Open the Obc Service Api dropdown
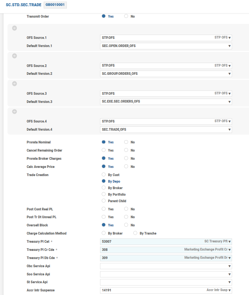 [x=229, y=266]
